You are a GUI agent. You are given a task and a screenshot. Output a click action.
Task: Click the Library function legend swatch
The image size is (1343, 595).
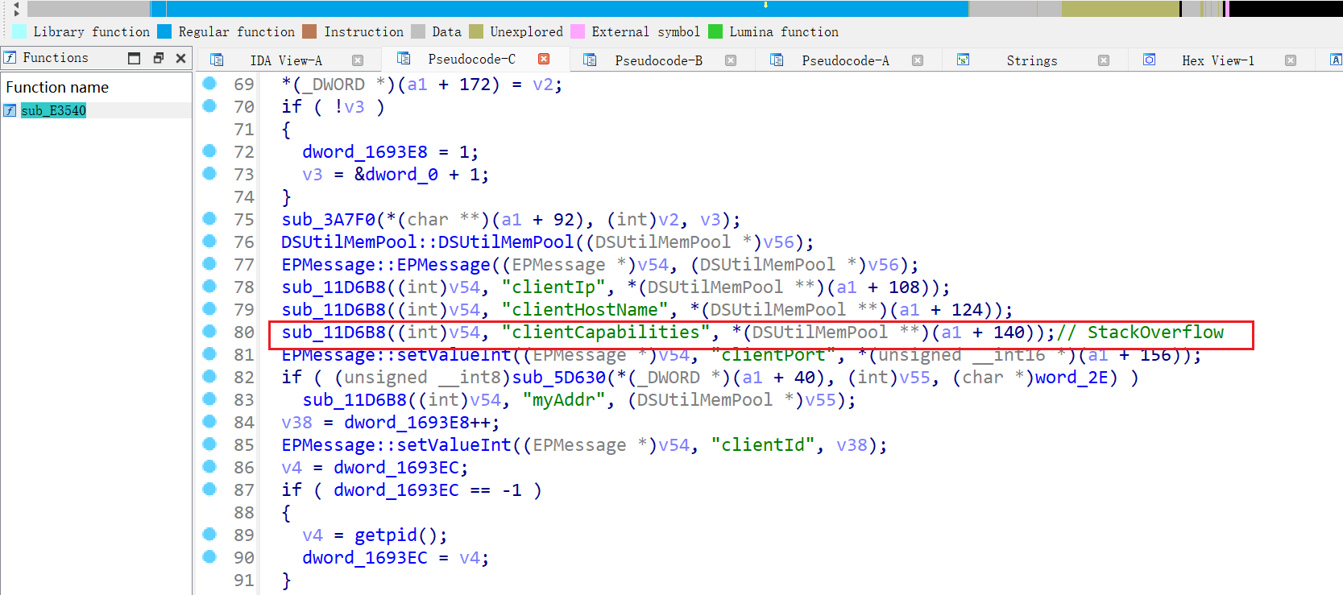19,31
